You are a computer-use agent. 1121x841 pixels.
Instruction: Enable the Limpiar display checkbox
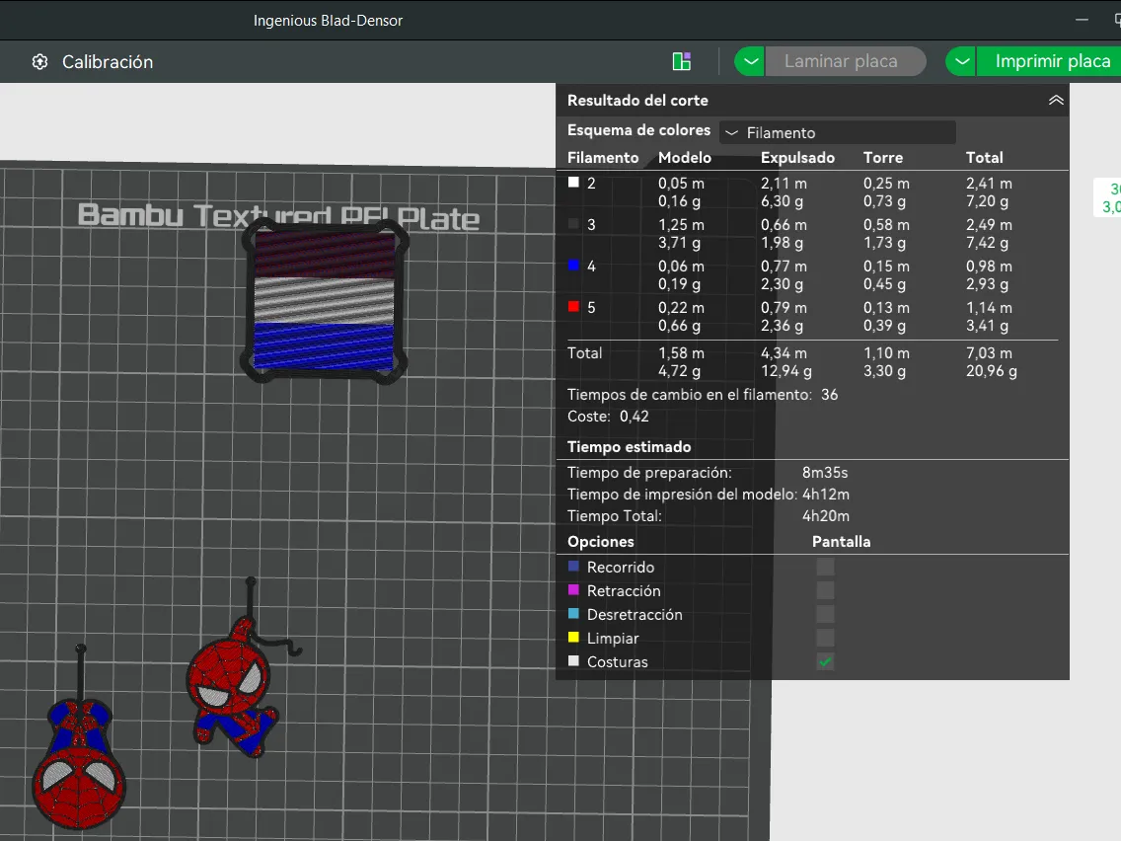coord(825,638)
